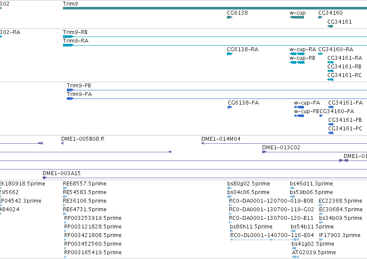367x259 pixels.
Task: Click the 'CG34160-PA' protein label
Action: [x=337, y=111]
